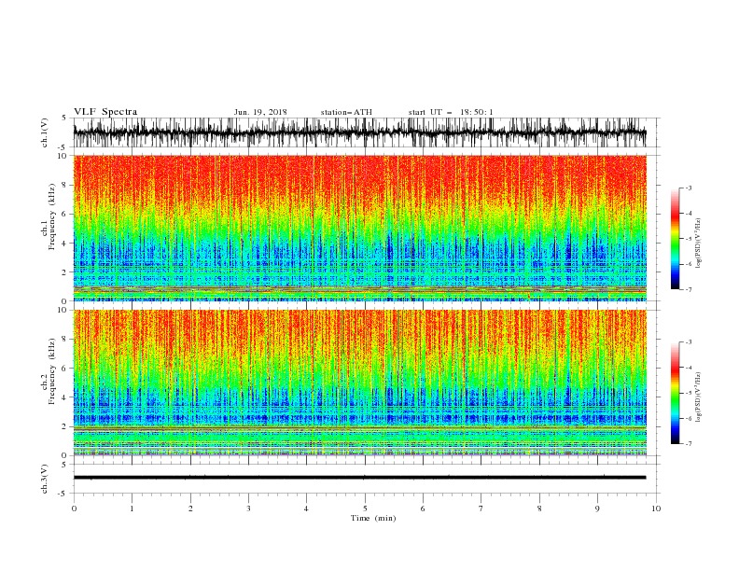Click the ch.1 spectrogram color bar
739x571 pixels.
coord(676,239)
